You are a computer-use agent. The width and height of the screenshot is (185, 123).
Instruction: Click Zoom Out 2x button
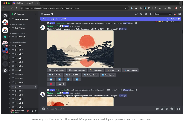coord(55,75)
